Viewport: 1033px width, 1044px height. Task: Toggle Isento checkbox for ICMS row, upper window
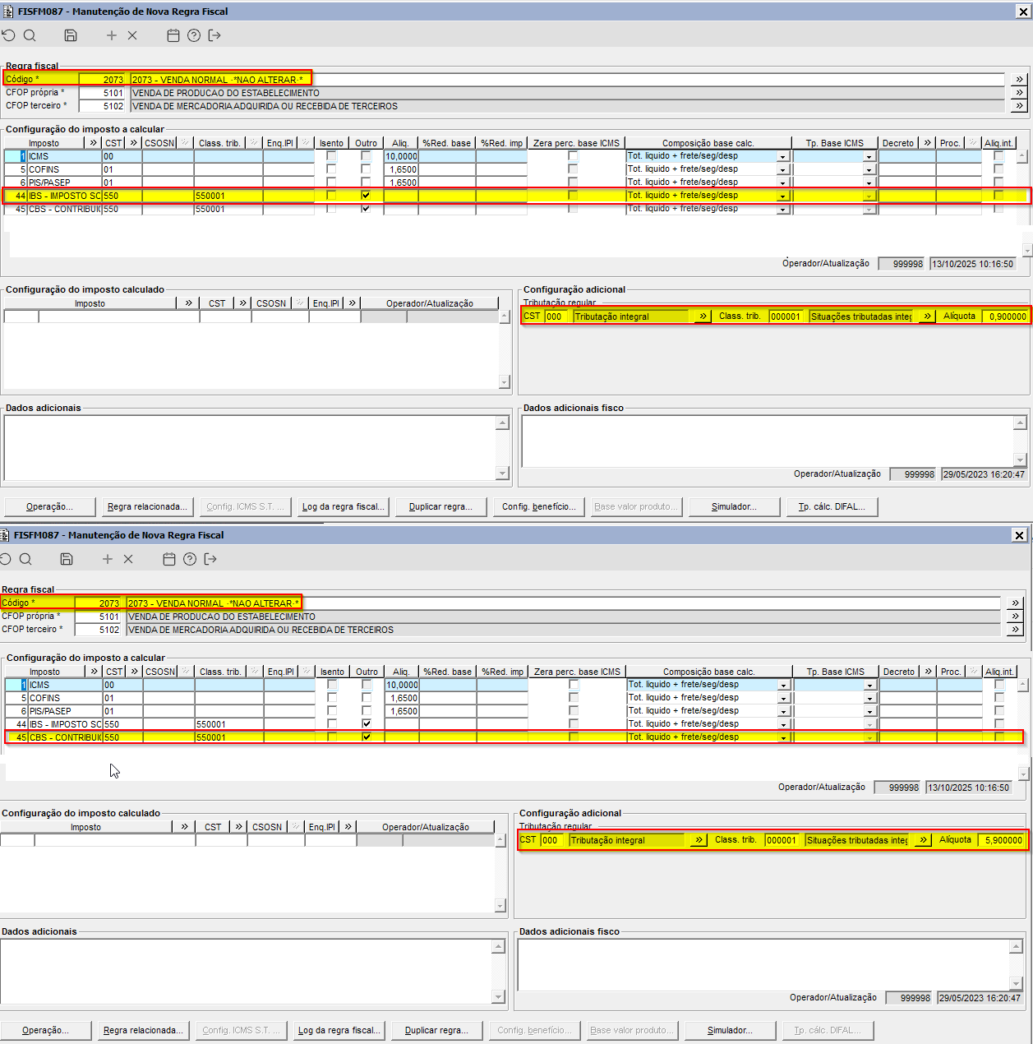pos(331,156)
